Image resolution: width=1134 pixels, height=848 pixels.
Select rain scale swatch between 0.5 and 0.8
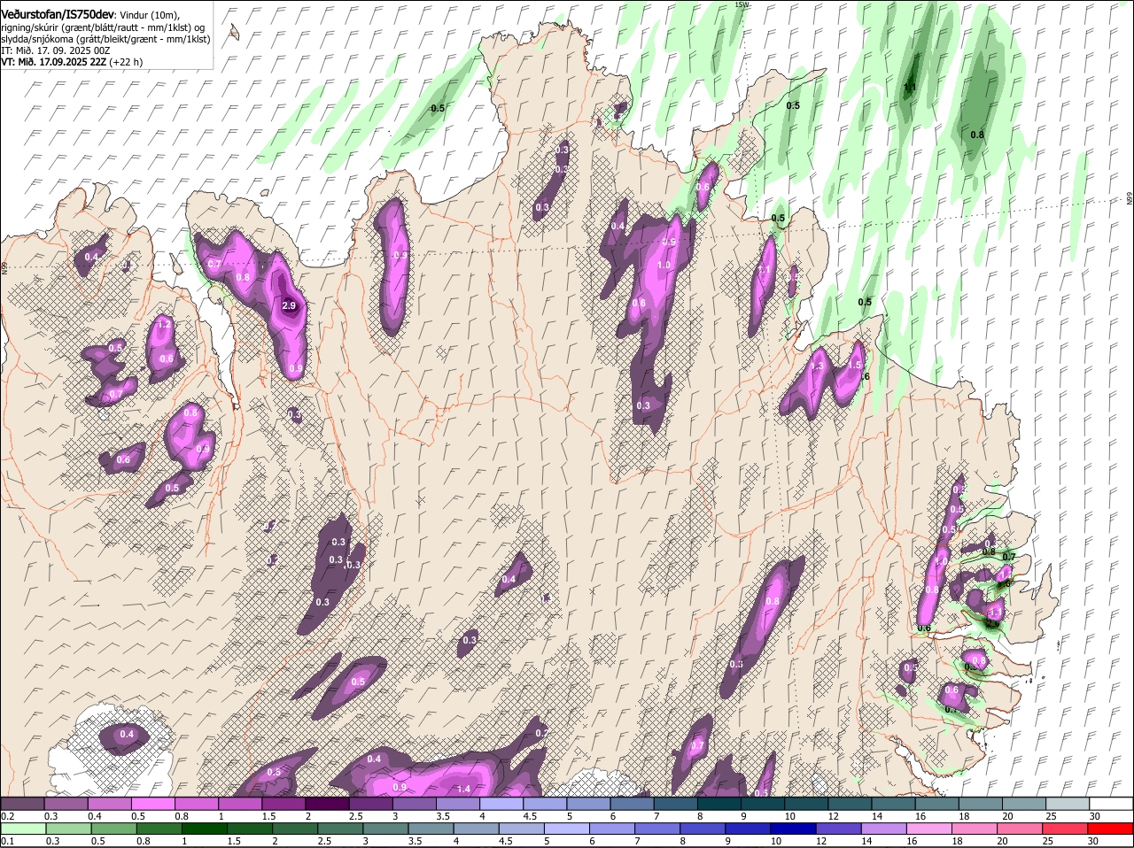point(114,829)
